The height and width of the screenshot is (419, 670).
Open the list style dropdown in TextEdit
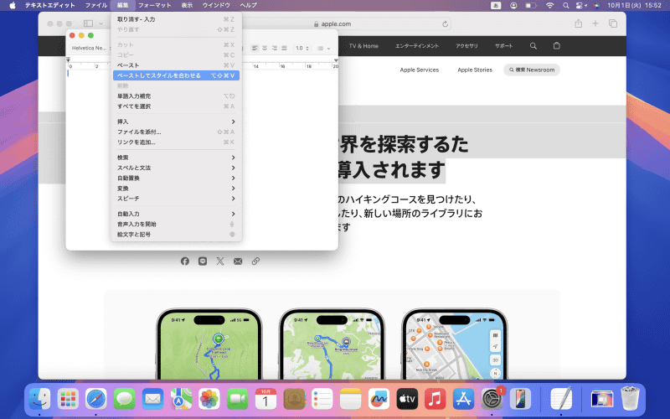tap(324, 49)
